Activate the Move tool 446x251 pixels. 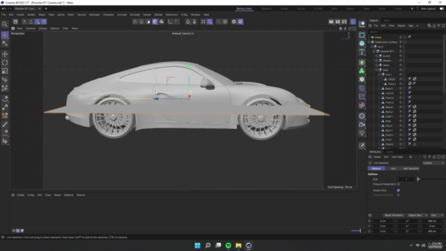(5, 54)
